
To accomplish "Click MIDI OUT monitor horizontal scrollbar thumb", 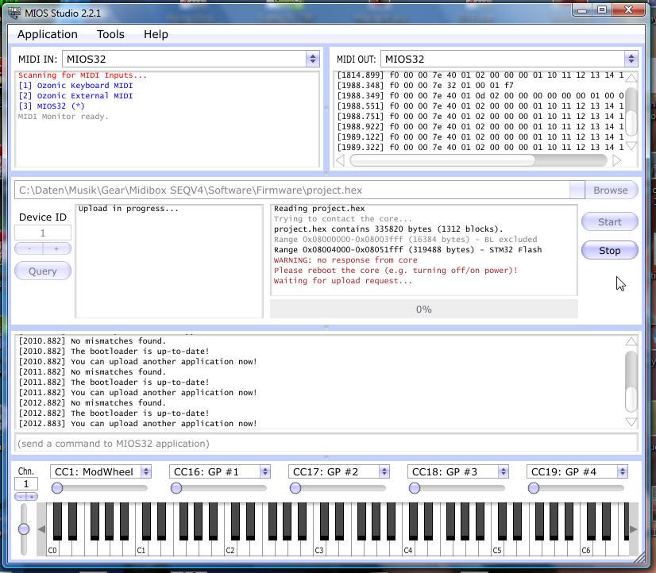I will 442,160.
